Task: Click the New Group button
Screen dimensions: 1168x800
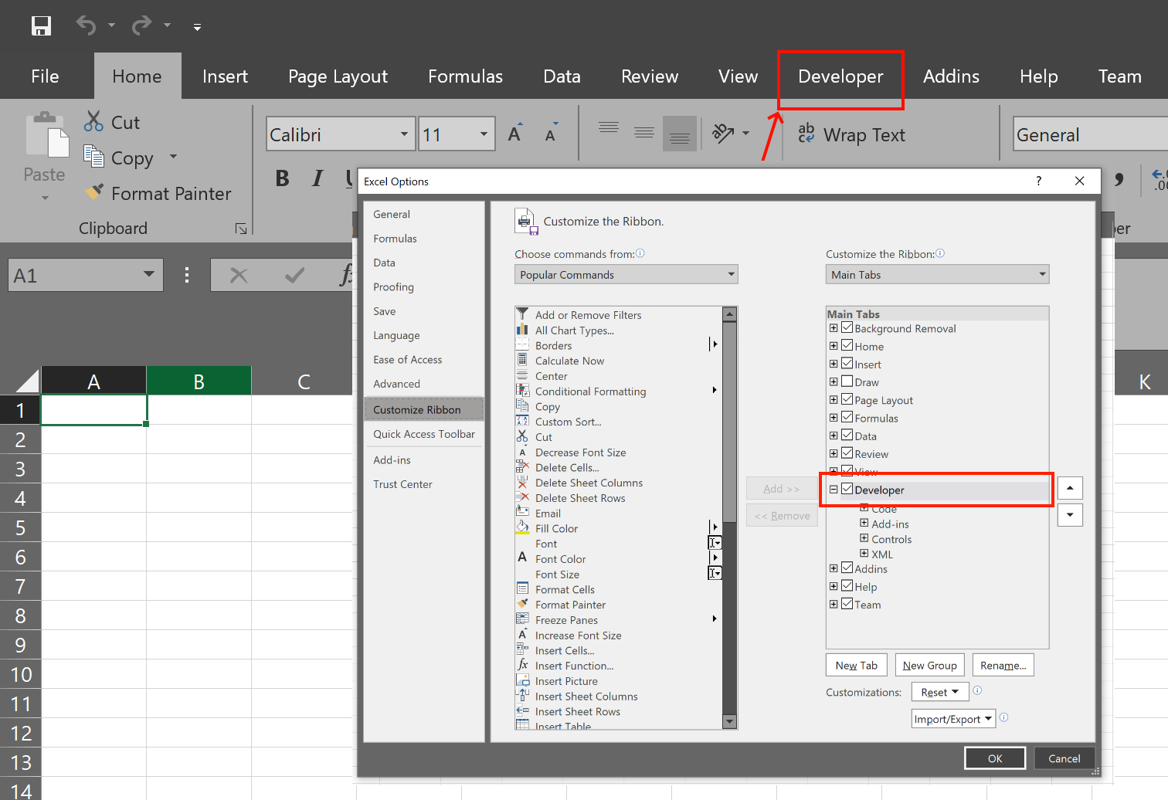Action: pyautogui.click(x=929, y=665)
